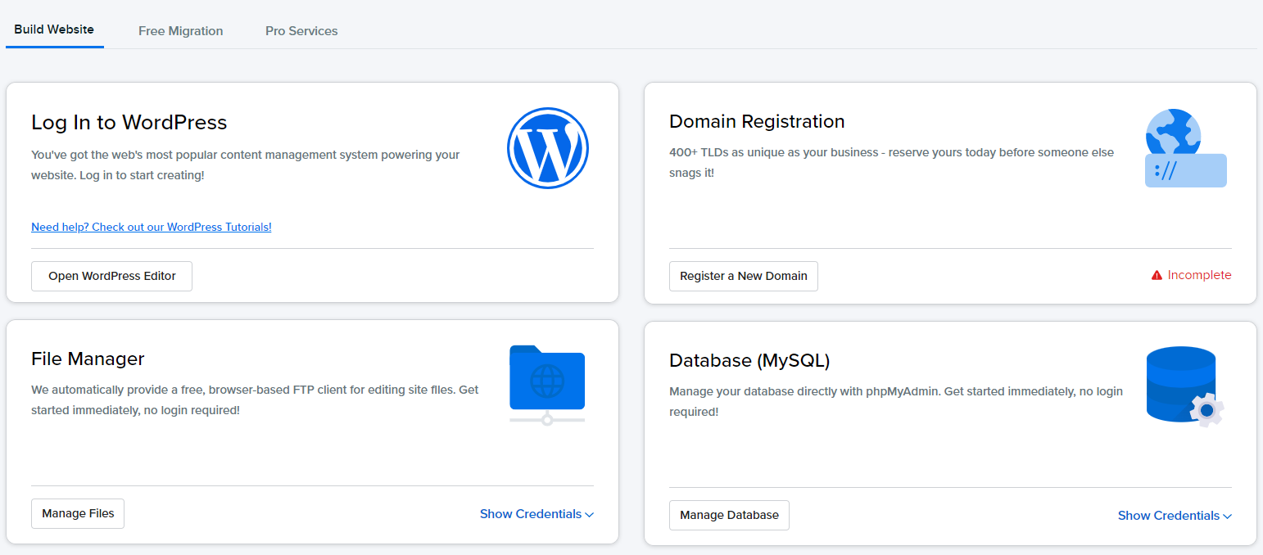Viewport: 1263px width, 555px height.
Task: Switch to the Build Website tab
Action: pyautogui.click(x=54, y=29)
